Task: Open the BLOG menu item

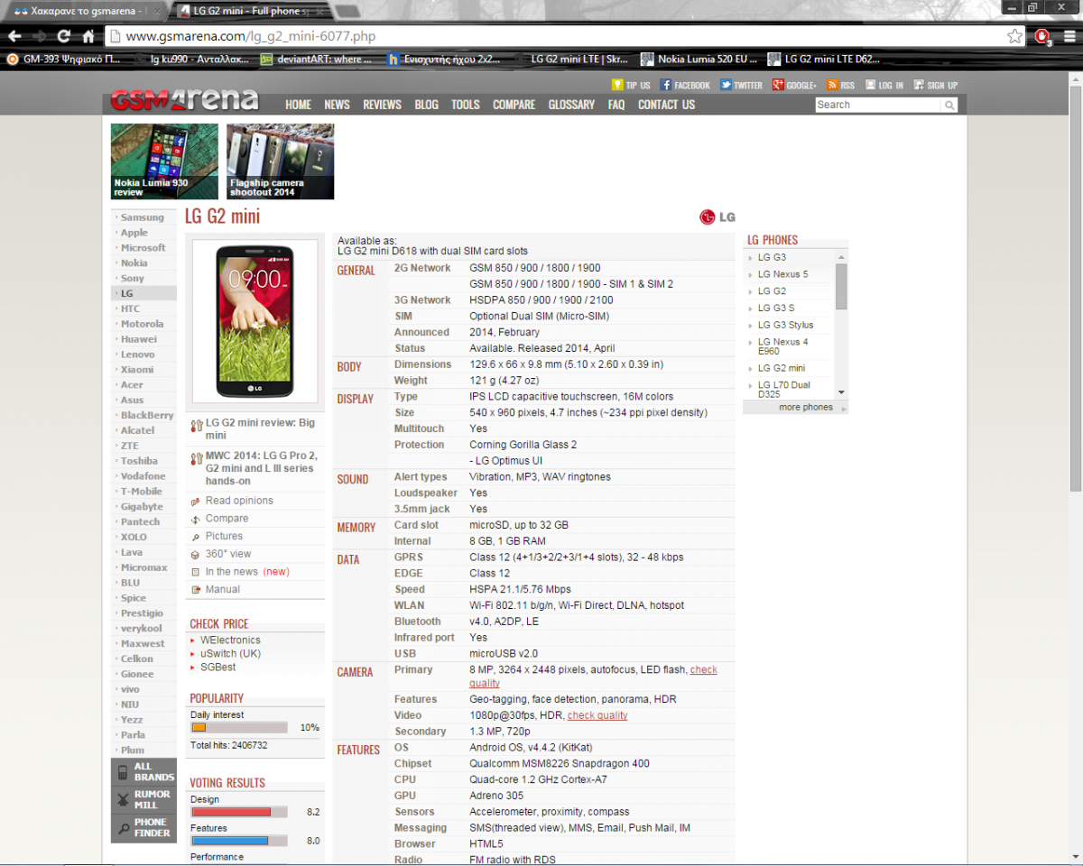Action: (x=426, y=105)
